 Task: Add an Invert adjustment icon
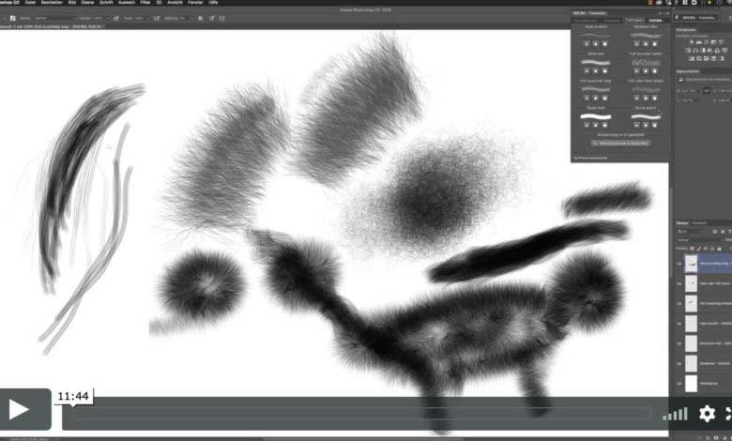point(692,58)
